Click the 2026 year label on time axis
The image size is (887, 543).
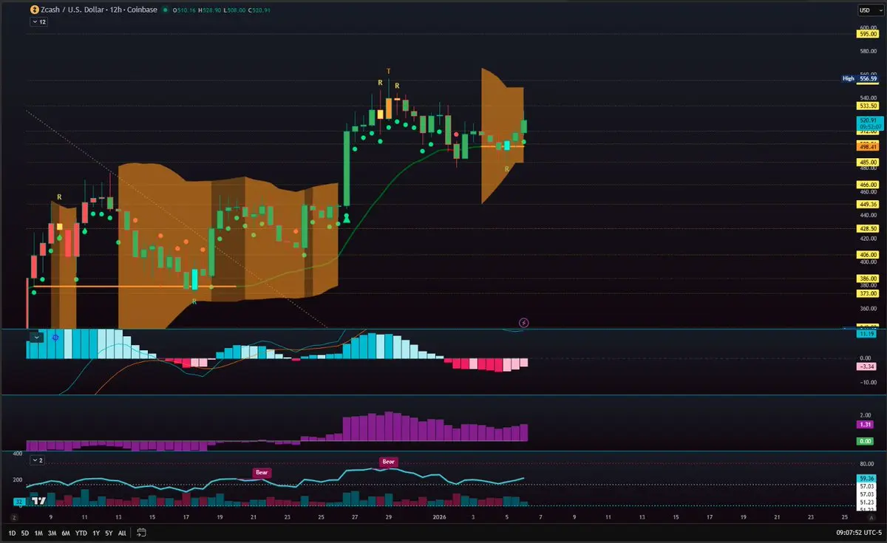(440, 519)
